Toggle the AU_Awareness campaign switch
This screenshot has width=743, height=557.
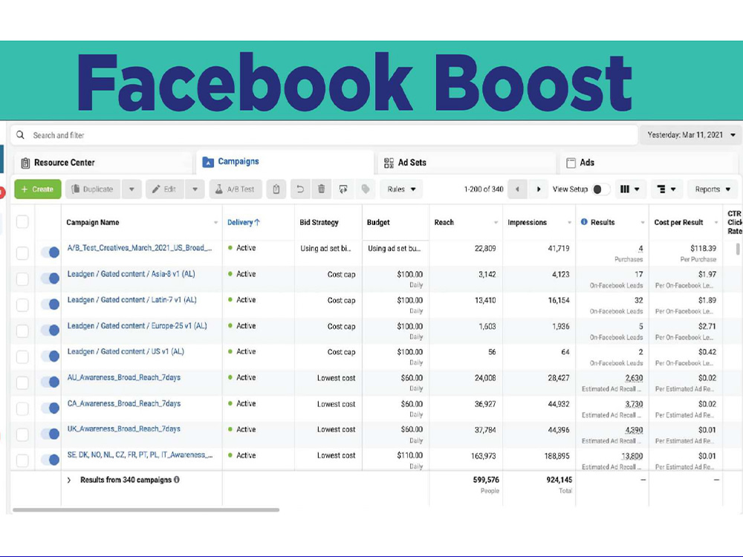[51, 382]
